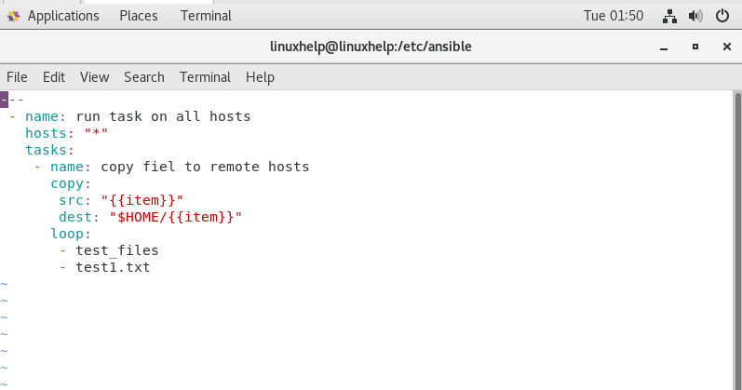
Task: Open the Search menu
Action: coord(144,77)
